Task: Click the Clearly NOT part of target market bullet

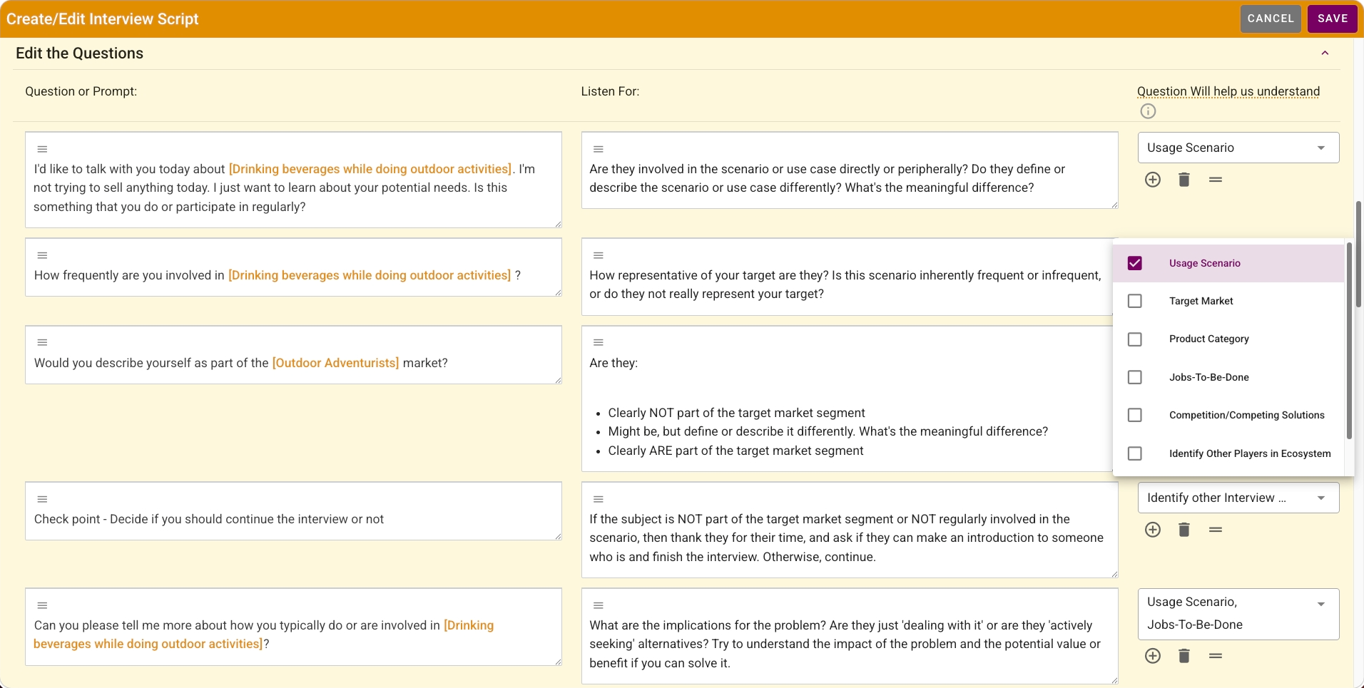Action: click(736, 413)
